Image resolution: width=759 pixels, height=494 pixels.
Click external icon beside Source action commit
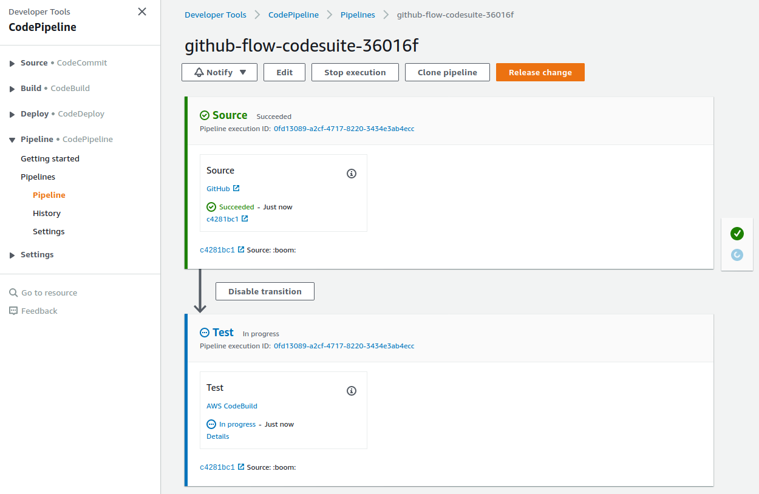coord(245,218)
